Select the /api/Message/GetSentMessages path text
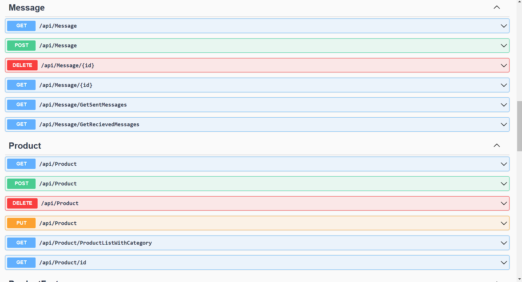522x282 pixels. [83, 105]
